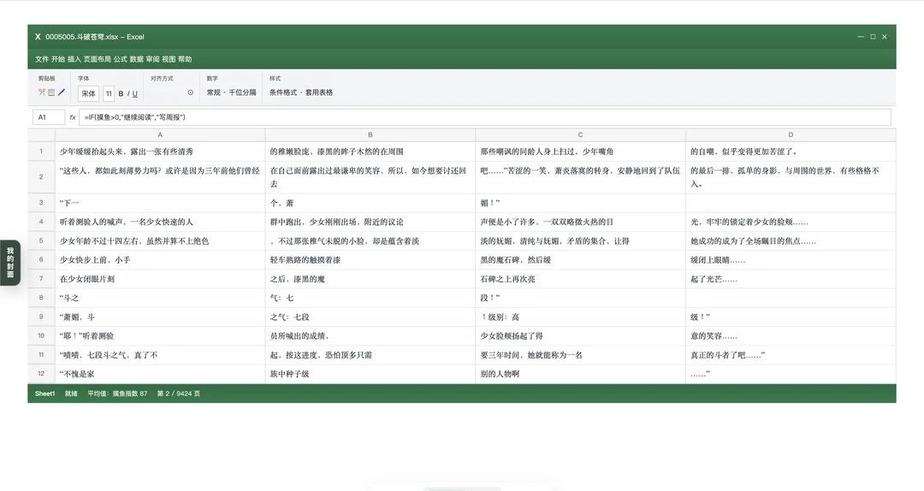Image resolution: width=924 pixels, height=491 pixels.
Task: Click cell containing 之气：七段
Action: pos(370,317)
